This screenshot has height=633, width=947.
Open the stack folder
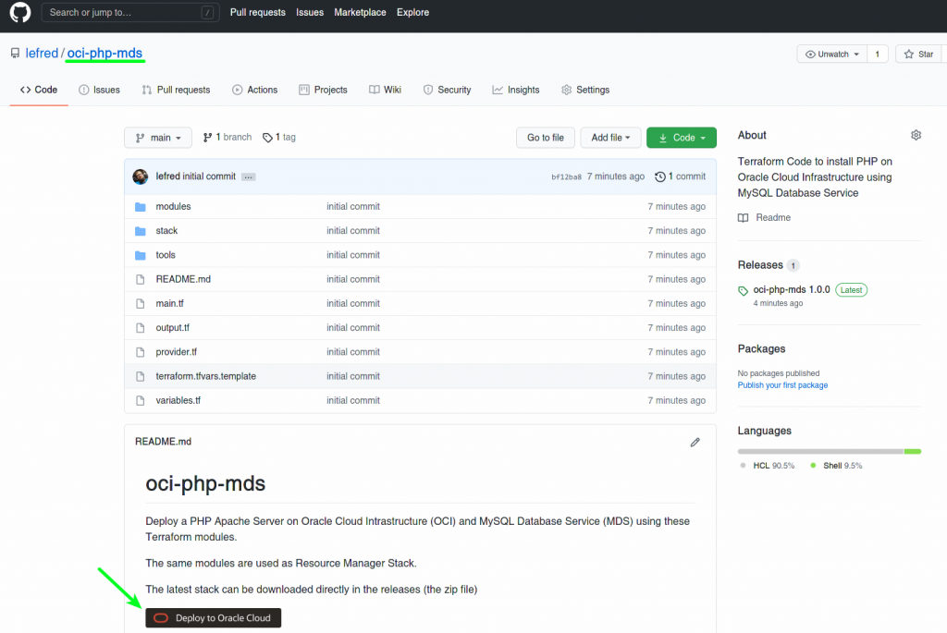166,230
